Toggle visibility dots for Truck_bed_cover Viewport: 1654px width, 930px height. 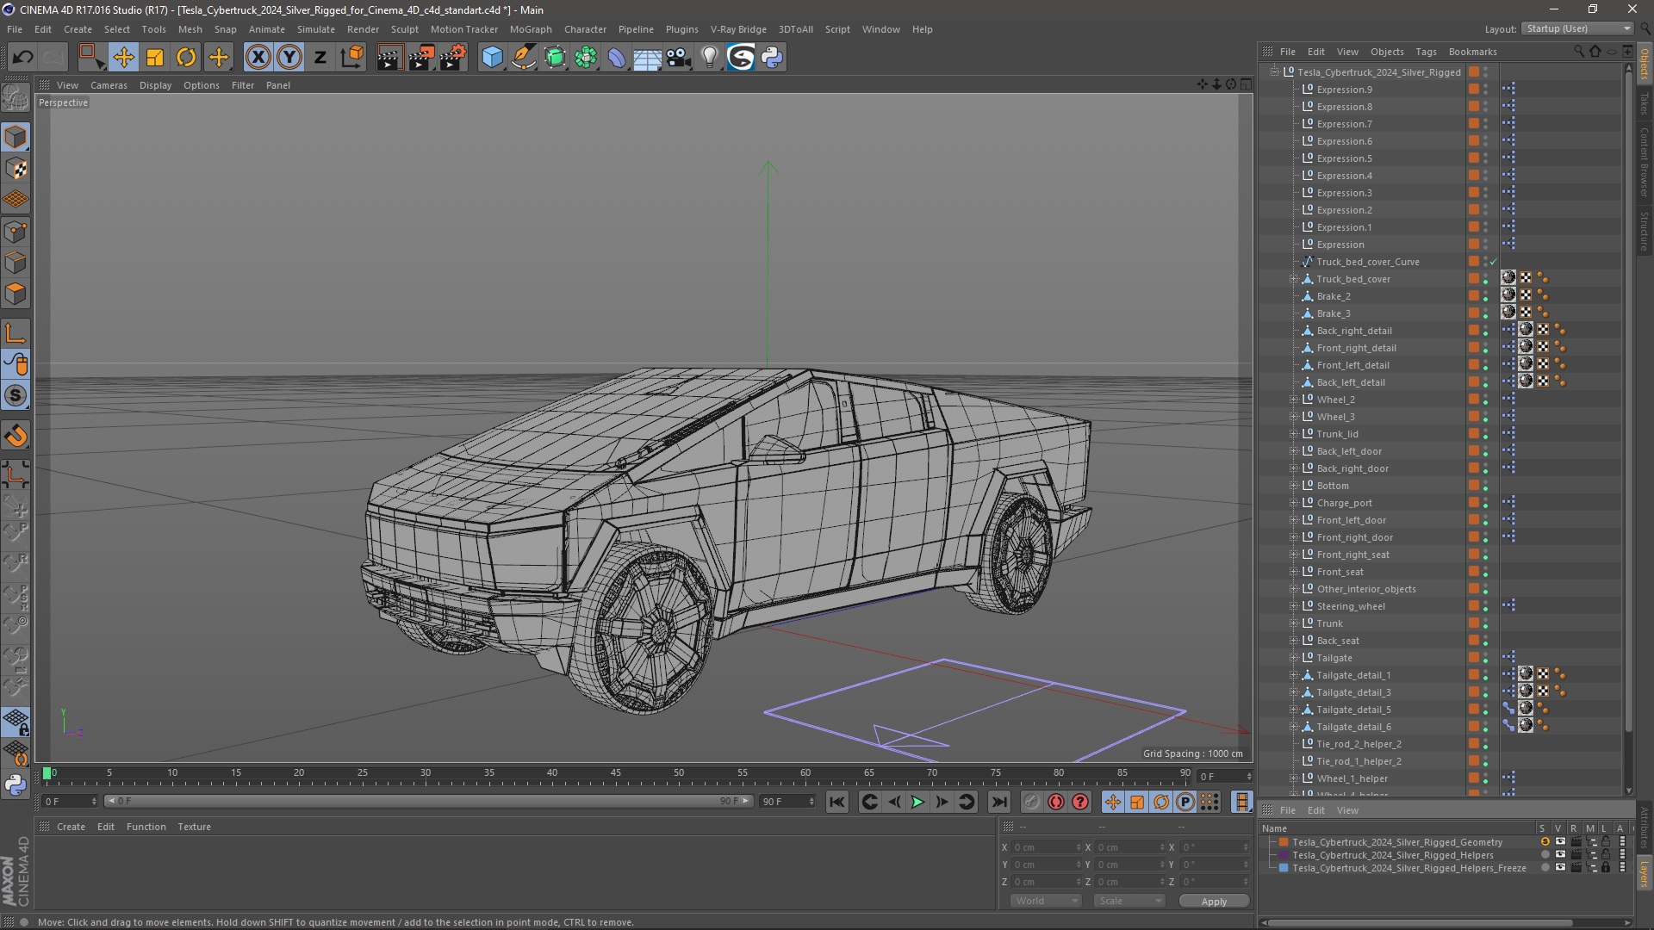coord(1486,279)
